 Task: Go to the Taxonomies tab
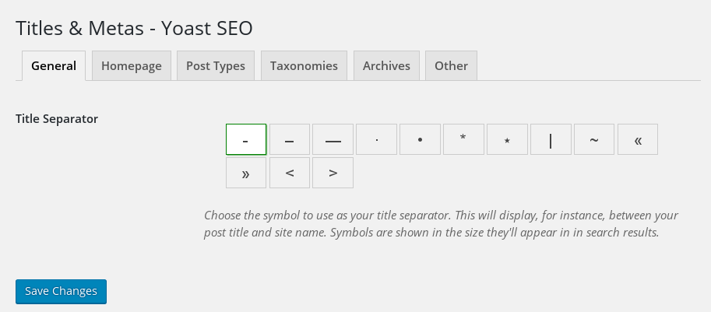coord(304,65)
